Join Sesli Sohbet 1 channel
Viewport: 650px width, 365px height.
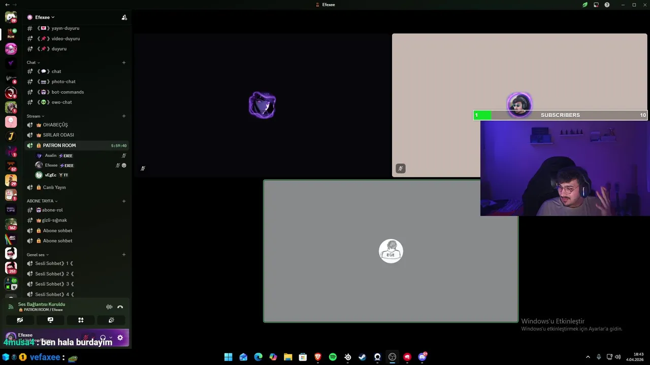click(76, 264)
